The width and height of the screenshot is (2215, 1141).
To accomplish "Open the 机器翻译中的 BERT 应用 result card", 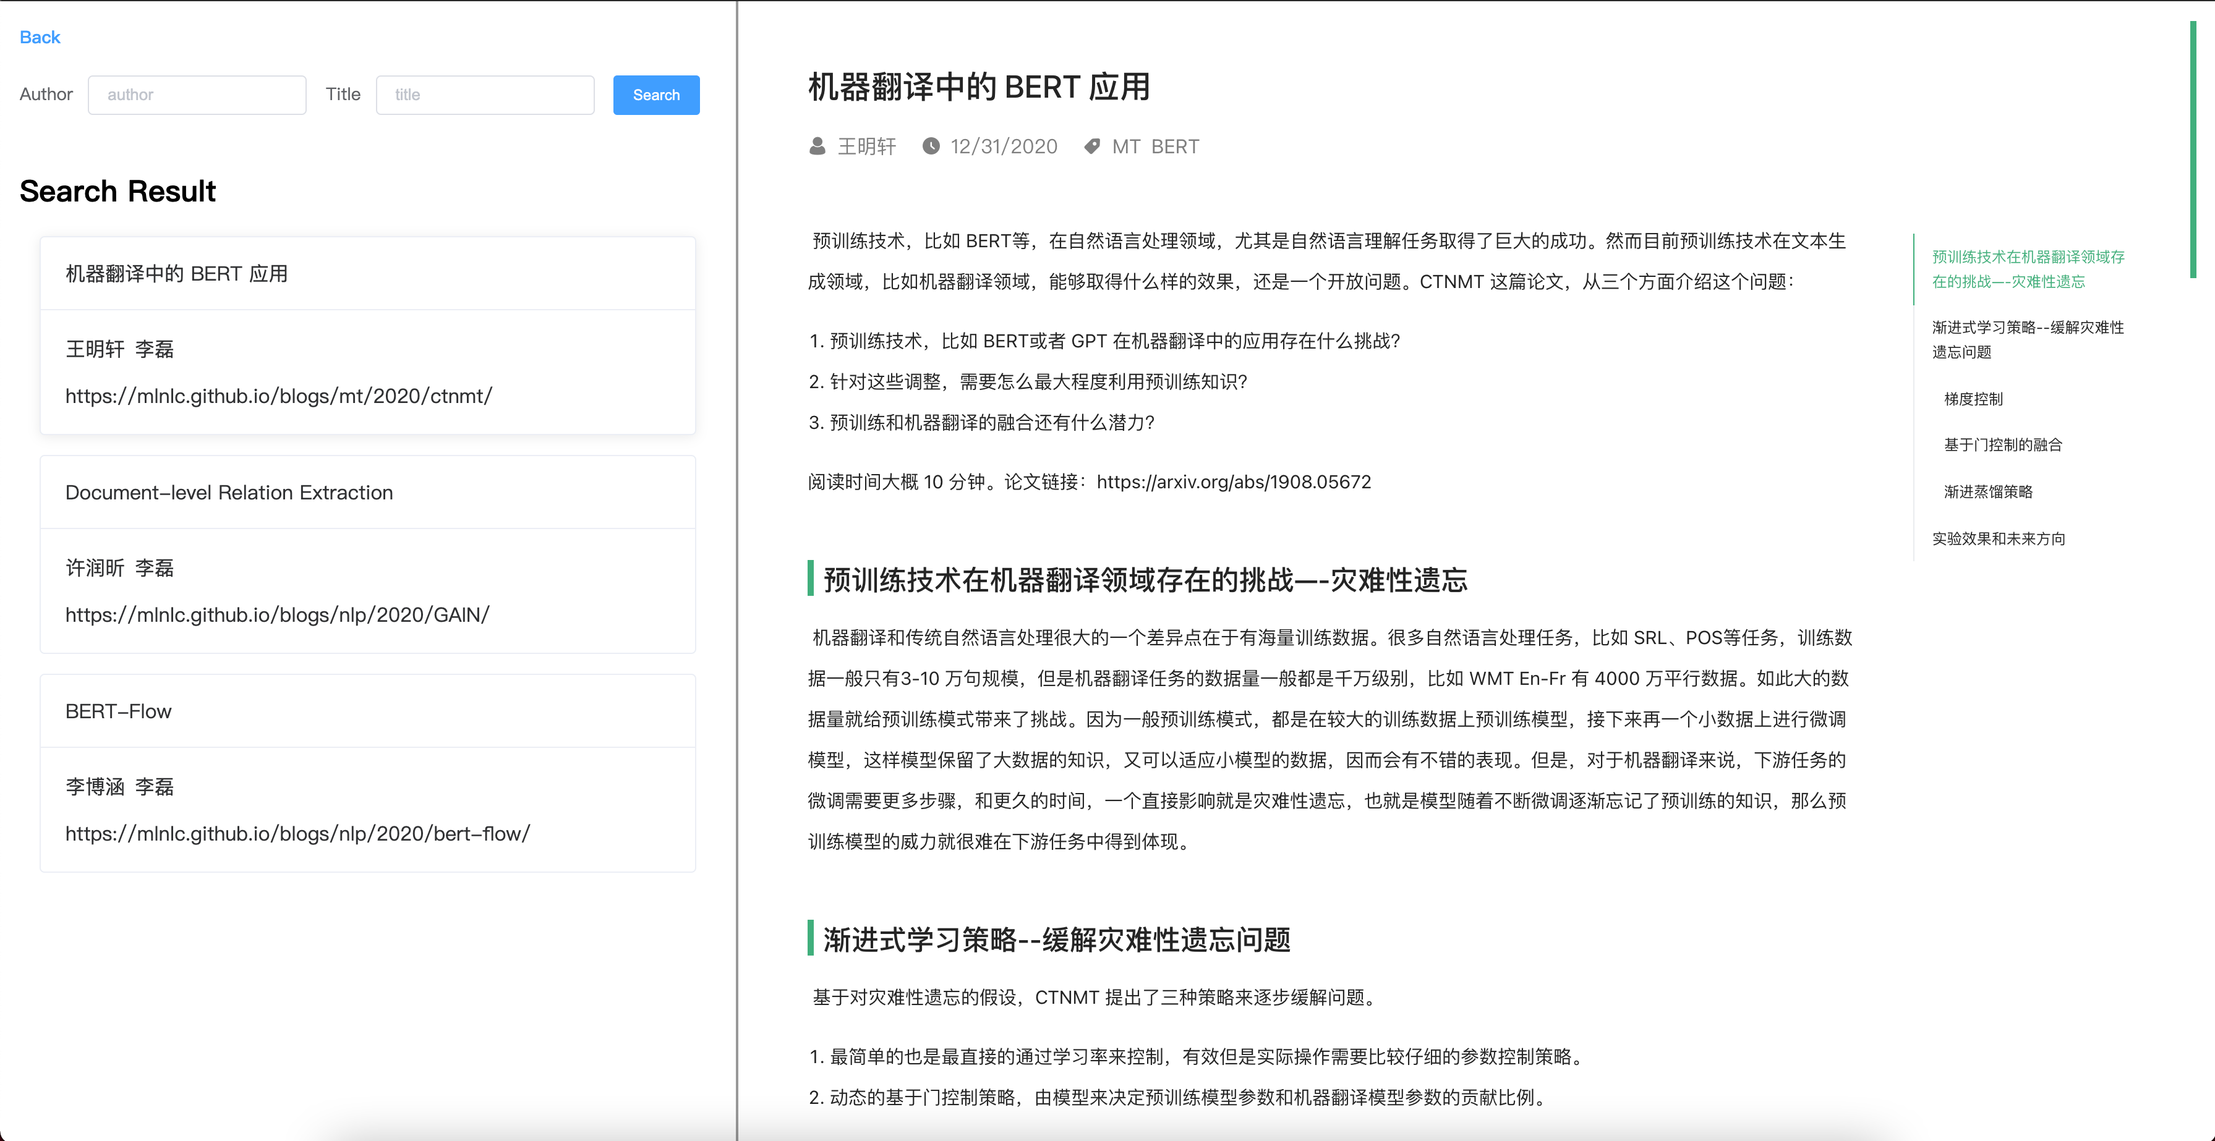I will (x=176, y=274).
